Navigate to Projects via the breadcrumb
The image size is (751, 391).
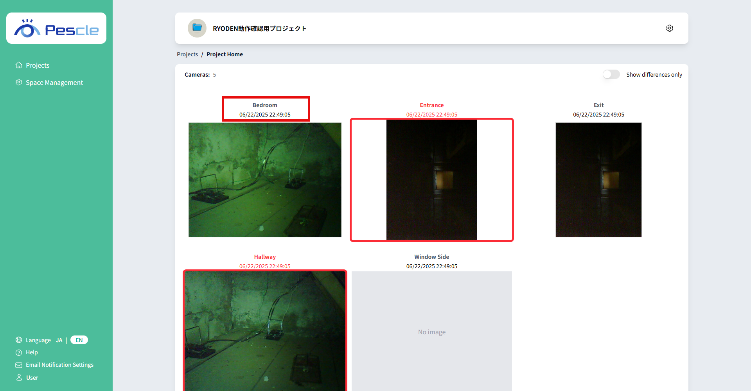[187, 54]
